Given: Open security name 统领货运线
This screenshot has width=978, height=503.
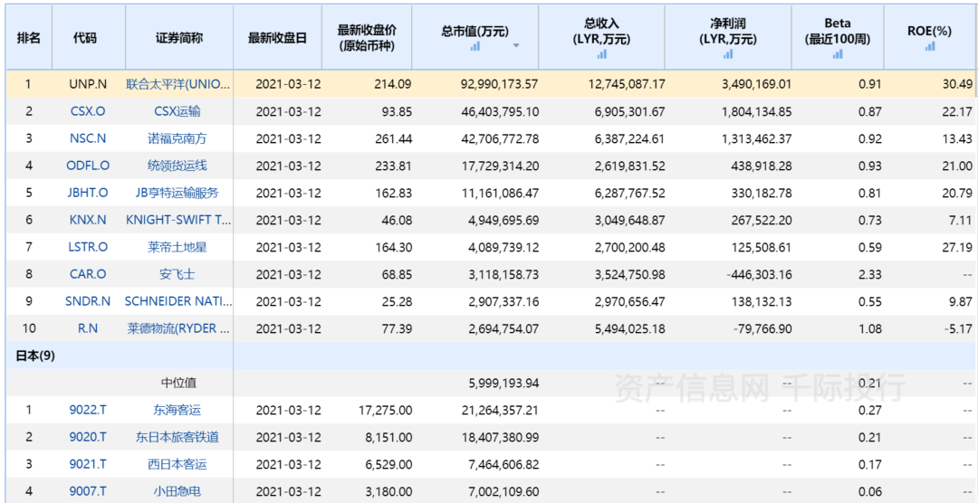Looking at the screenshot, I should pyautogui.click(x=179, y=166).
